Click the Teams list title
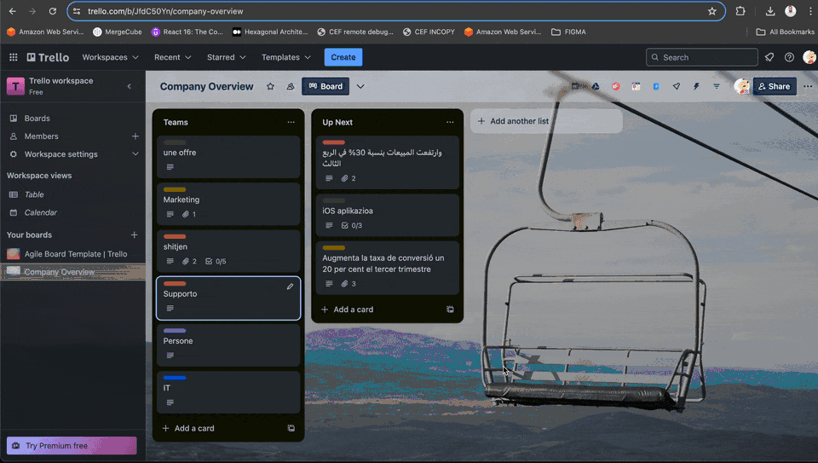Image resolution: width=818 pixels, height=463 pixels. [x=176, y=122]
